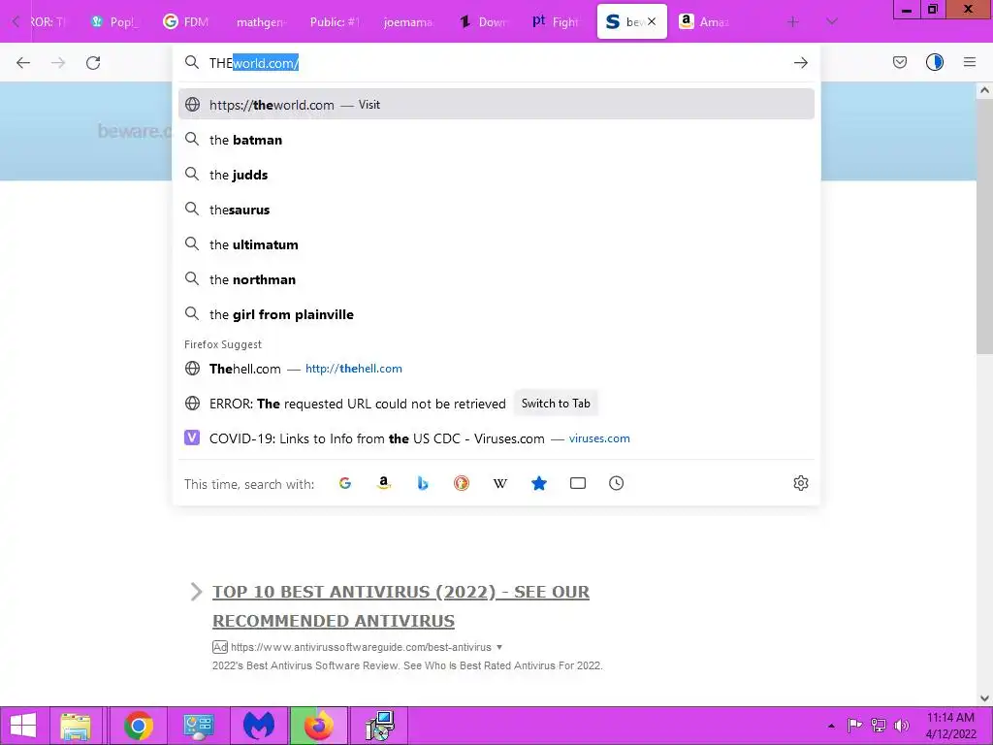Select 'the batman' search suggestion
The image size is (993, 745).
pos(496,140)
